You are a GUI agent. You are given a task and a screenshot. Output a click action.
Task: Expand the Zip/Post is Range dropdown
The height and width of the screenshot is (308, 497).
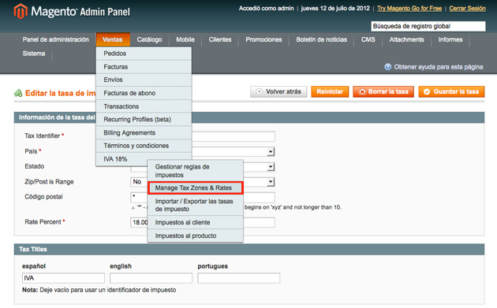pos(271,182)
